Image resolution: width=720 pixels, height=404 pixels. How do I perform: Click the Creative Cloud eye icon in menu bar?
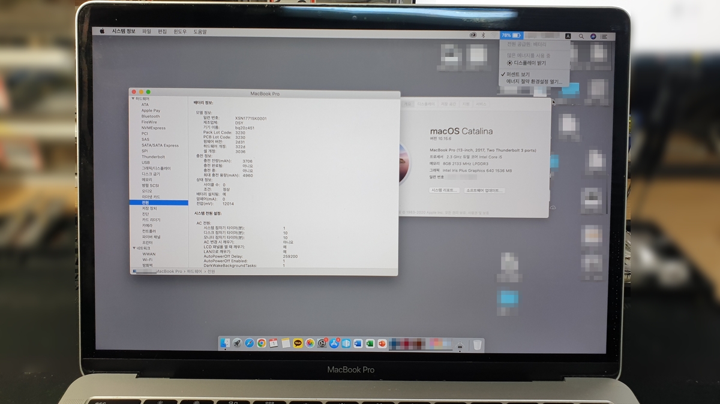(x=473, y=36)
